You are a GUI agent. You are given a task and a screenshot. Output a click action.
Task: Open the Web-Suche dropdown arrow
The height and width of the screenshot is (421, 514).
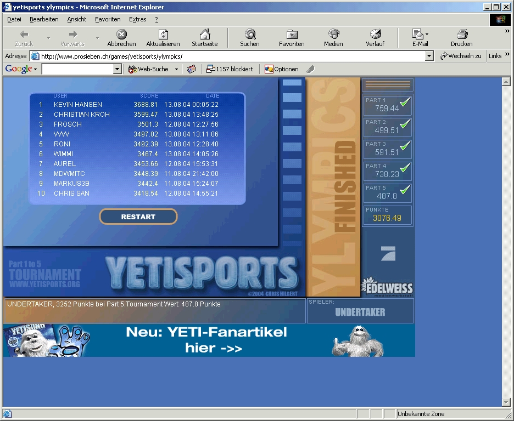pyautogui.click(x=176, y=70)
